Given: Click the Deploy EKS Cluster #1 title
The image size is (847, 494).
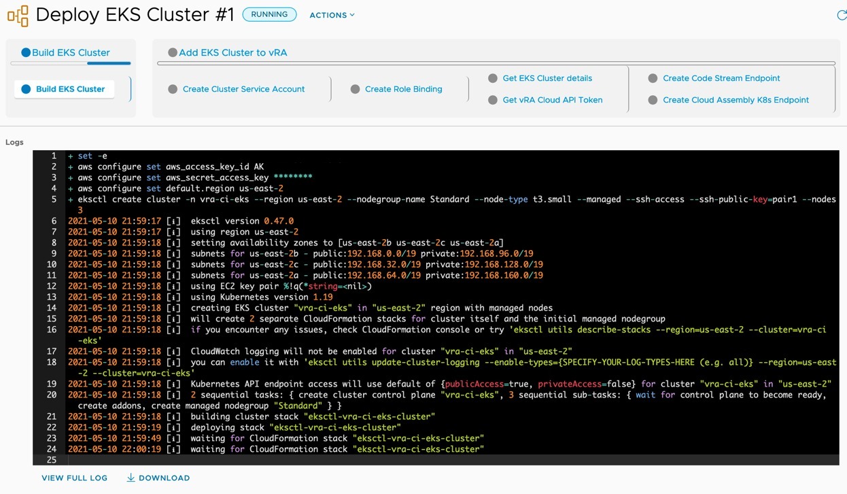Looking at the screenshot, I should pyautogui.click(x=135, y=15).
